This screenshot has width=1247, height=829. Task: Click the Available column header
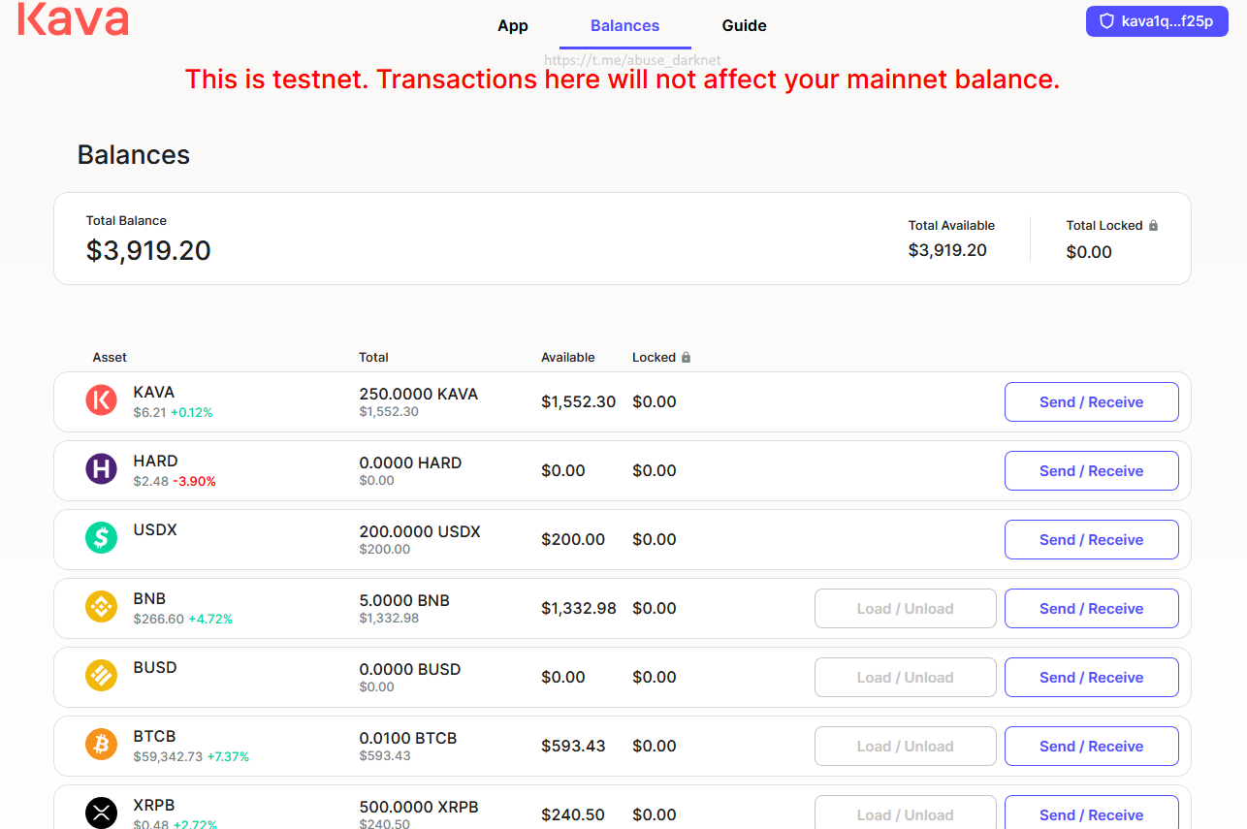coord(568,358)
